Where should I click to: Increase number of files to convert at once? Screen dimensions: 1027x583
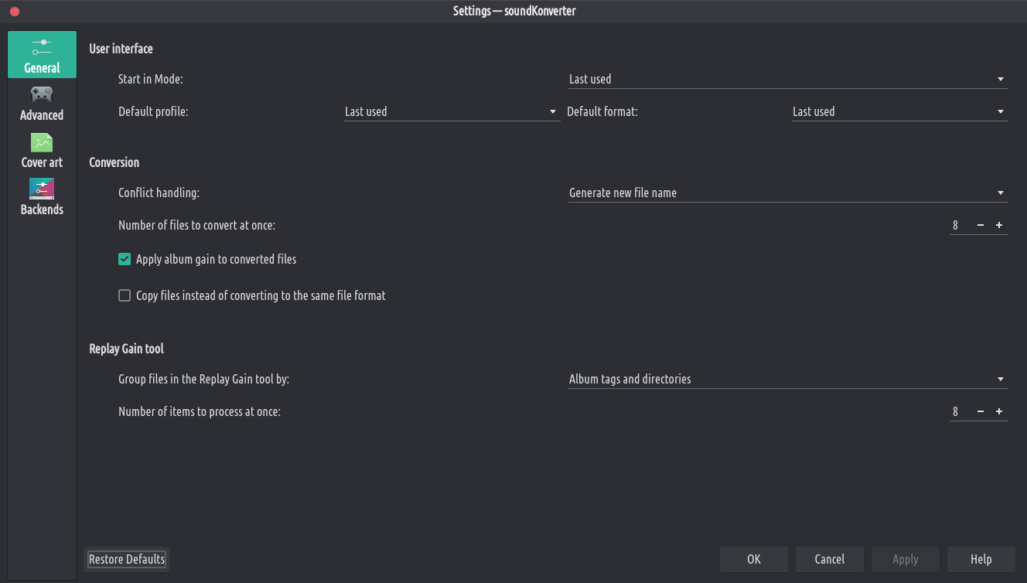(x=999, y=225)
